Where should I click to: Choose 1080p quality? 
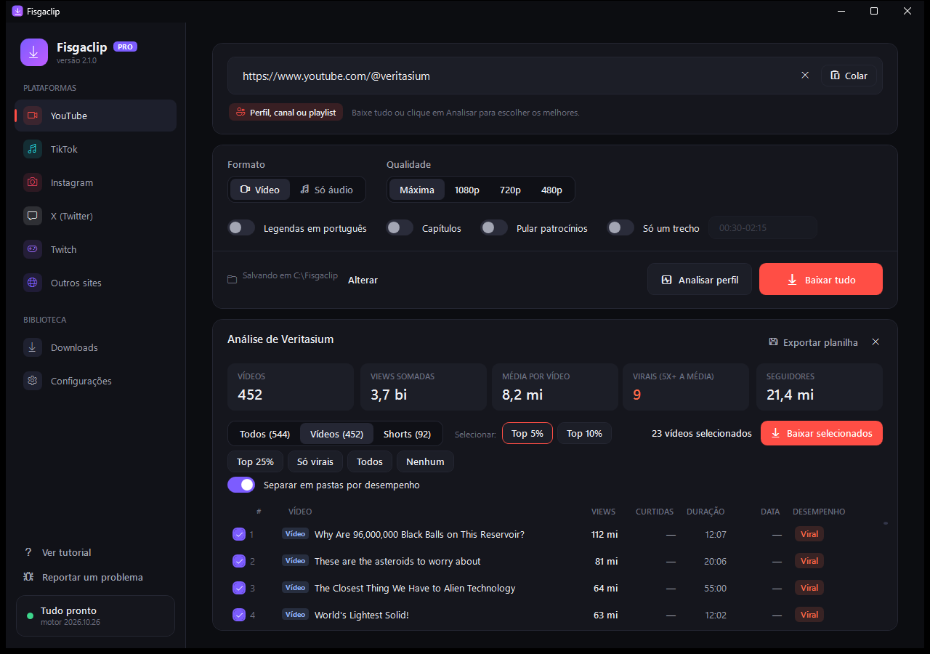(x=467, y=190)
